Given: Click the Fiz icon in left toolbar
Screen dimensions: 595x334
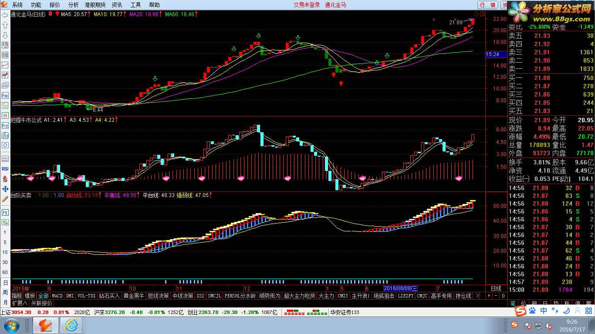Looking at the screenshot, I should [x=5, y=125].
